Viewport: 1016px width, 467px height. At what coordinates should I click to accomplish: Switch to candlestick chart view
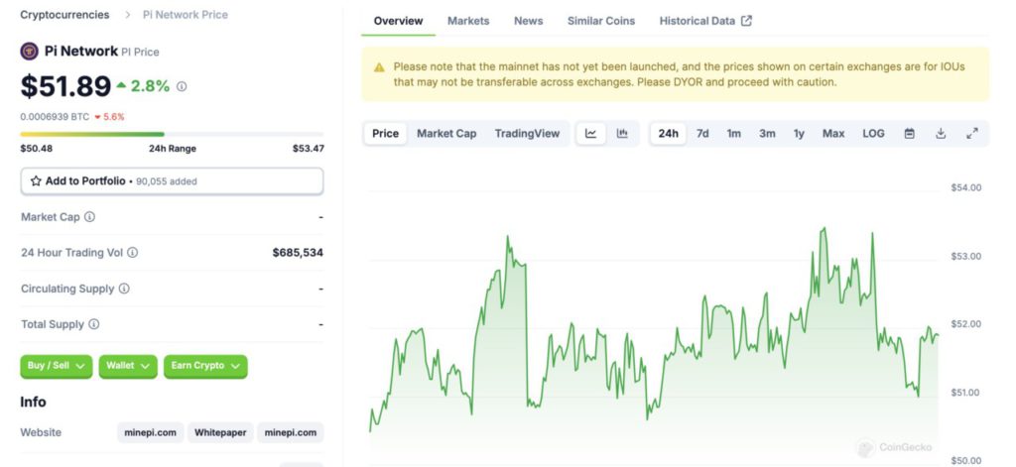622,134
